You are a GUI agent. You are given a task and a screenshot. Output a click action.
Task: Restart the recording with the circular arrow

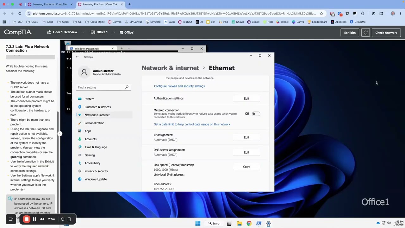pos(62,219)
